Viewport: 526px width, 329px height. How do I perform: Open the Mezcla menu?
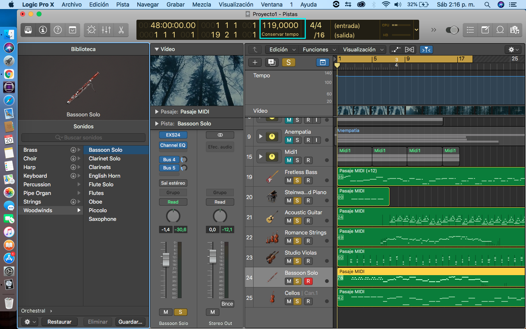click(x=201, y=5)
